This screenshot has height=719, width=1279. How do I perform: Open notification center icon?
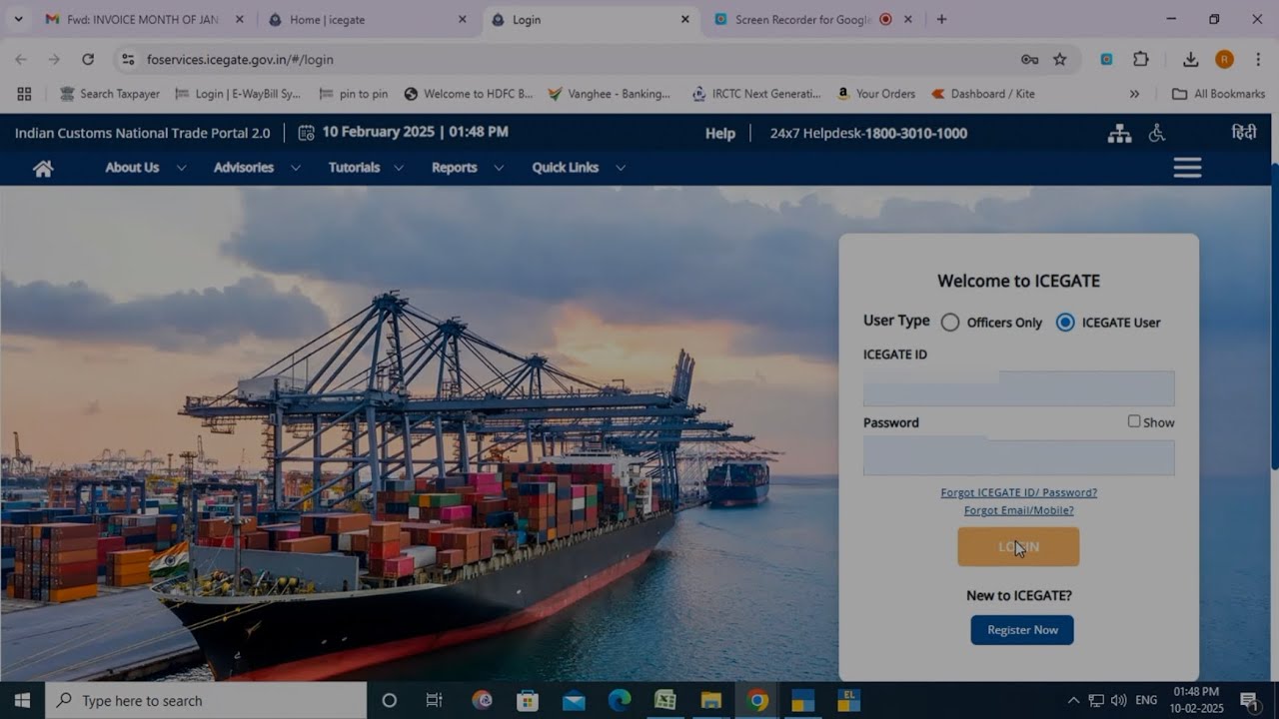1249,700
